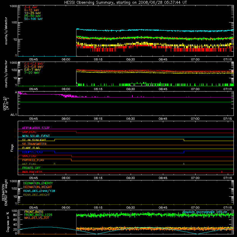Click the 06:45 time tick under MeV panel
237x237 pixels.
163,89
